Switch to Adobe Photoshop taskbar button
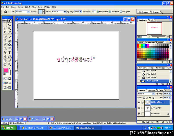This screenshot has height=136, width=174. pos(88,128)
